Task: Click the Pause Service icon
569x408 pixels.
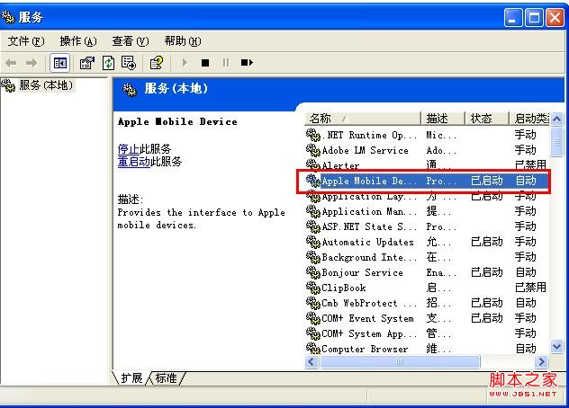Action: coord(226,63)
